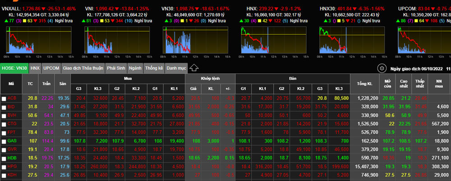
Task: Select the HOSE: VN30 tab
Action: [14, 68]
